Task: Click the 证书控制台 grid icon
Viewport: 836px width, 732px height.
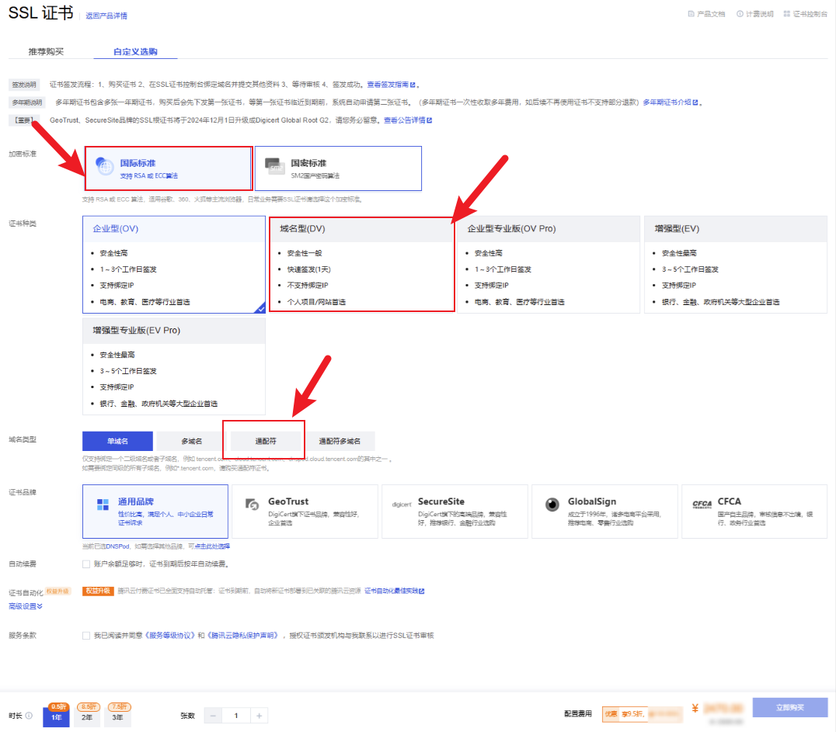Action: click(x=787, y=14)
